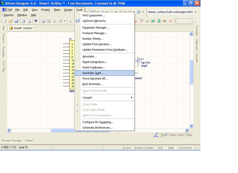The height and width of the screenshot is (173, 238).
Task: Click the vertical scrollbar down arrow
Action: coord(191,126)
